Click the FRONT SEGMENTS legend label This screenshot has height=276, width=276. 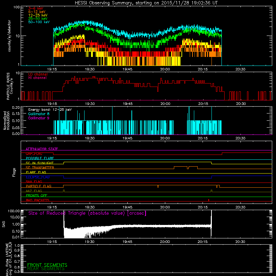tap(47, 265)
